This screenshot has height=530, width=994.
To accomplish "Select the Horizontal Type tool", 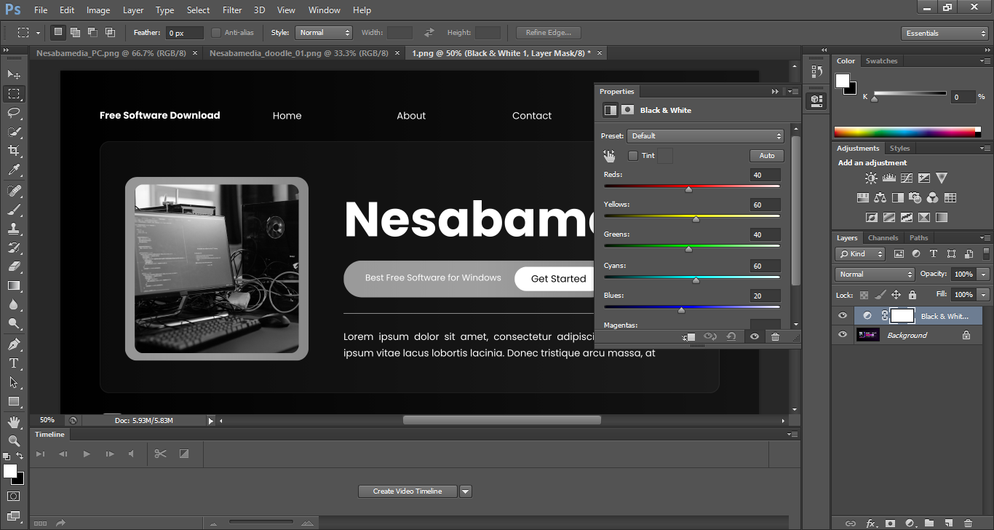I will coord(14,363).
